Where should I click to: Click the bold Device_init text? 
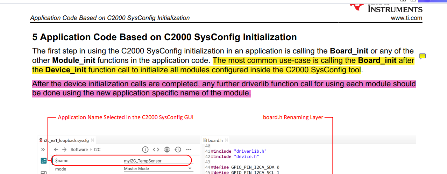coord(66,70)
